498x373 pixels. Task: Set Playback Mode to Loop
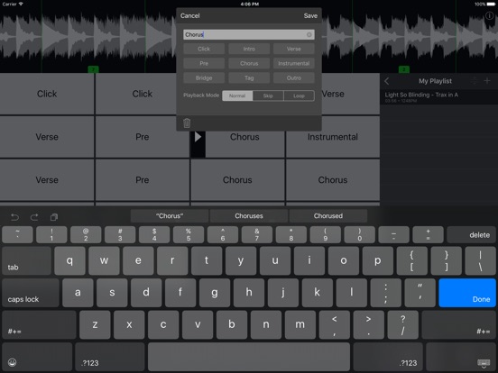coord(299,96)
